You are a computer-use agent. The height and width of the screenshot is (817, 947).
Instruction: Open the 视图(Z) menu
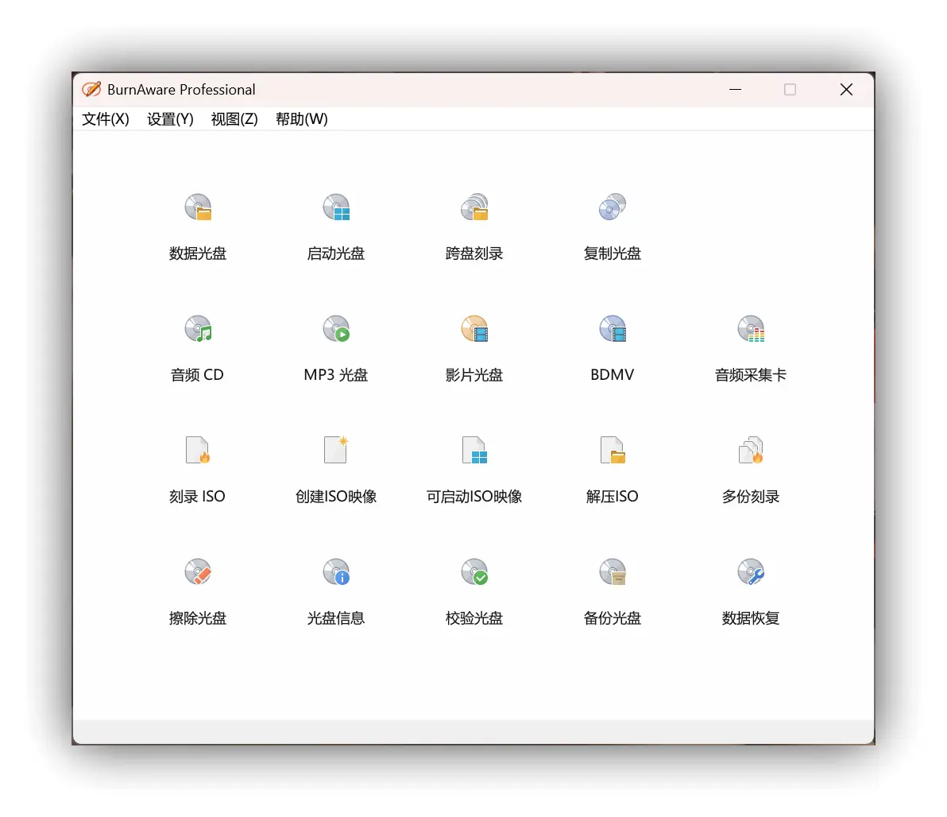[x=234, y=119]
